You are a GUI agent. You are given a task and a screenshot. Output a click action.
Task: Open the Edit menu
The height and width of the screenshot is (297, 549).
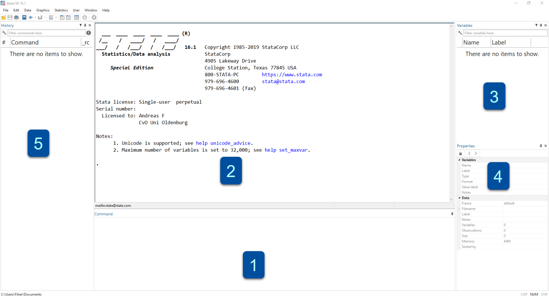16,10
